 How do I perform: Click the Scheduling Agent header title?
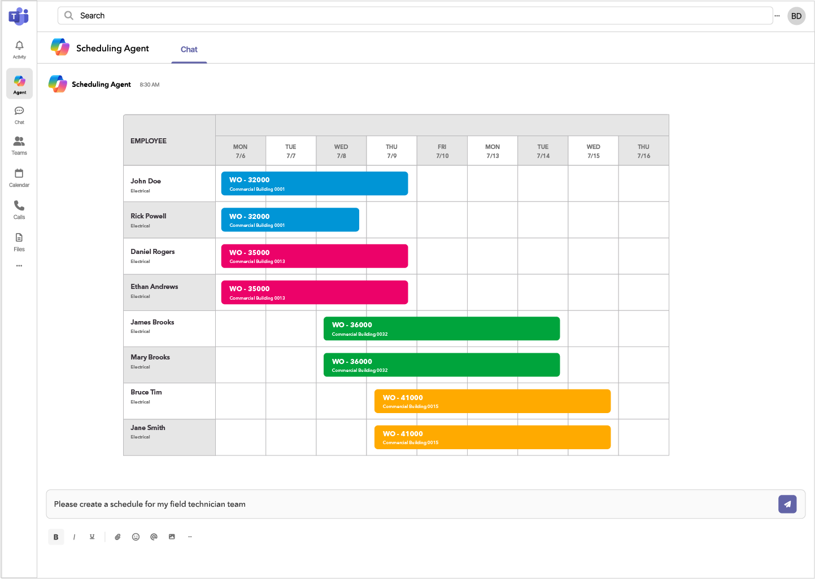tap(112, 49)
